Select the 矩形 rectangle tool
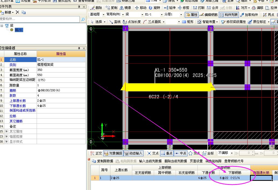278x190 pixels. pos(188,22)
